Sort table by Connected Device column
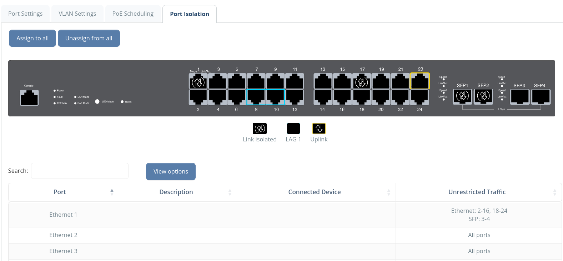 tap(316, 192)
